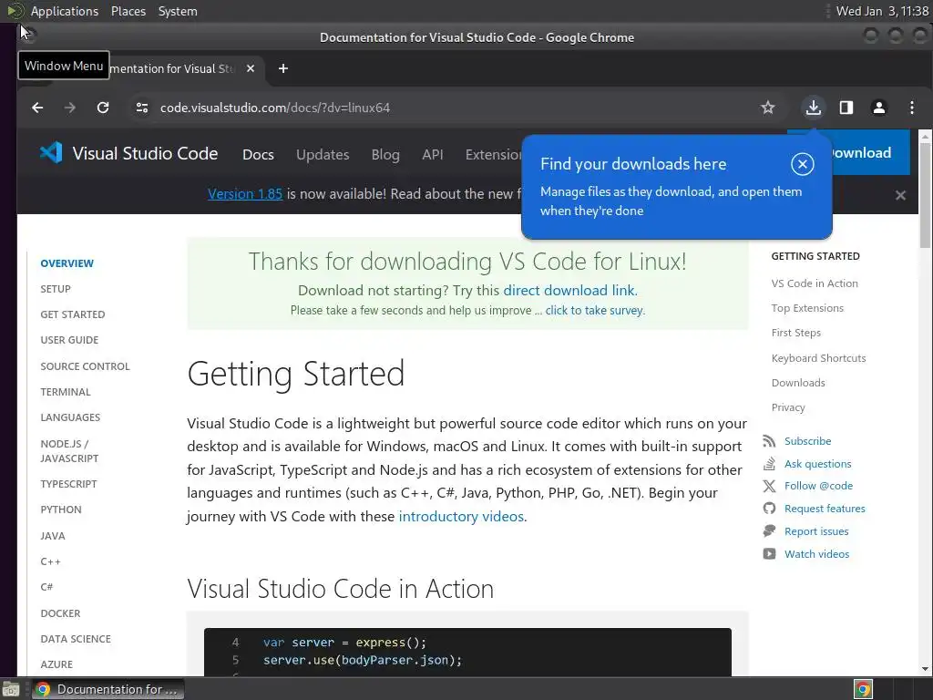The height and width of the screenshot is (700, 933).
Task: Focus the address bar URL field
Action: 453,108
